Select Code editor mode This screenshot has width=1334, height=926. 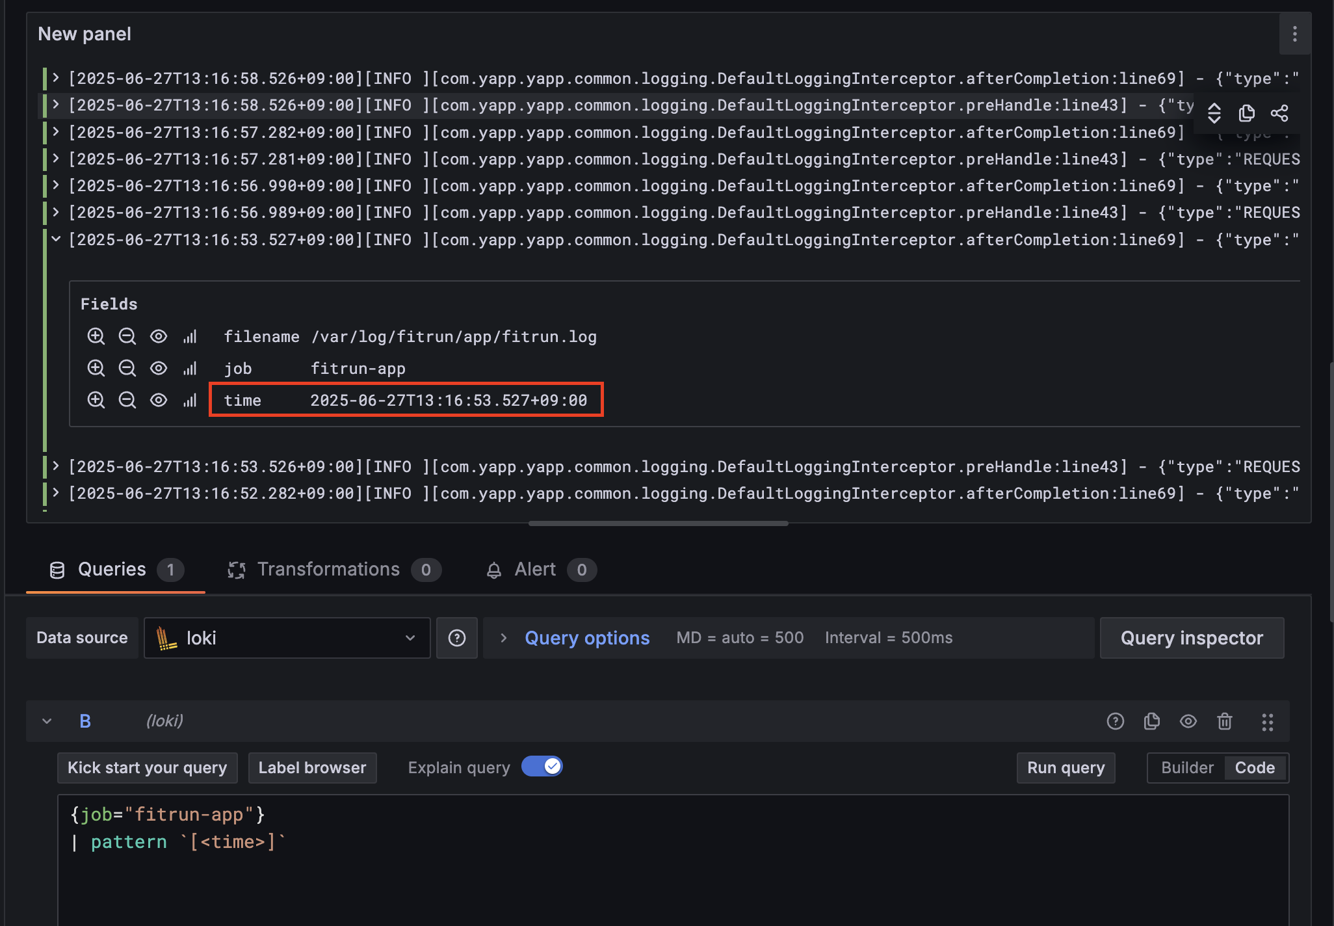tap(1255, 768)
